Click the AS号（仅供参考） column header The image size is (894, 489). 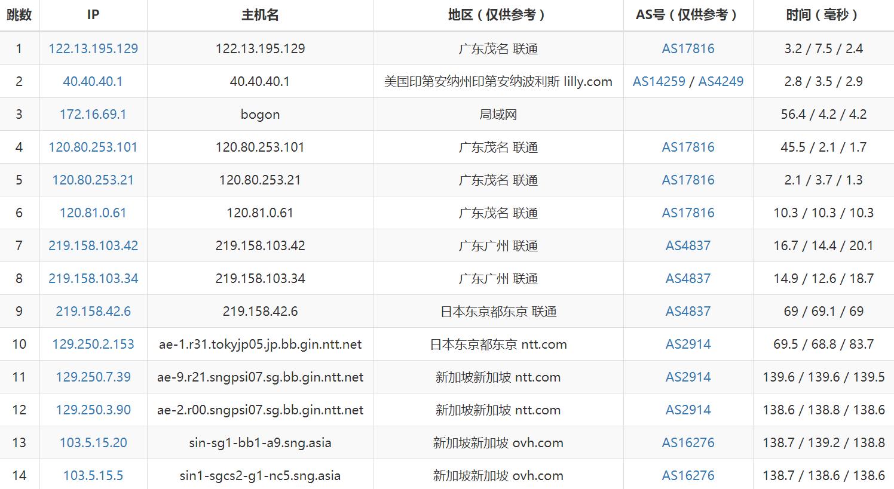pos(688,15)
